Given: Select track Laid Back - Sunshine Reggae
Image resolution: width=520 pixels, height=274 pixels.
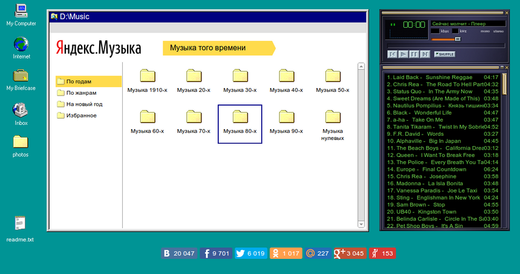Looking at the screenshot, I should point(443,77).
